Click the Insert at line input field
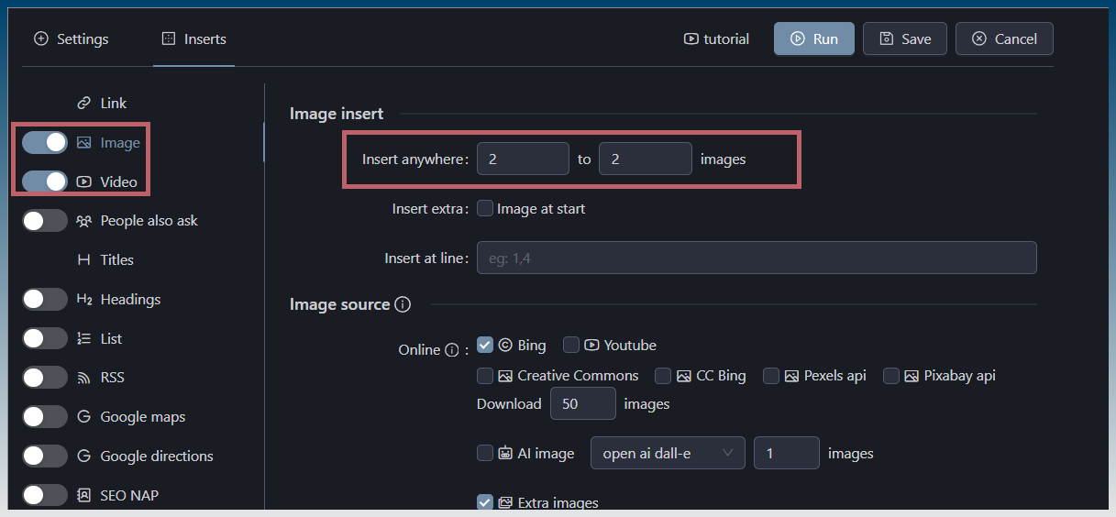Screen dimensions: 1116x517 pyautogui.click(x=756, y=258)
